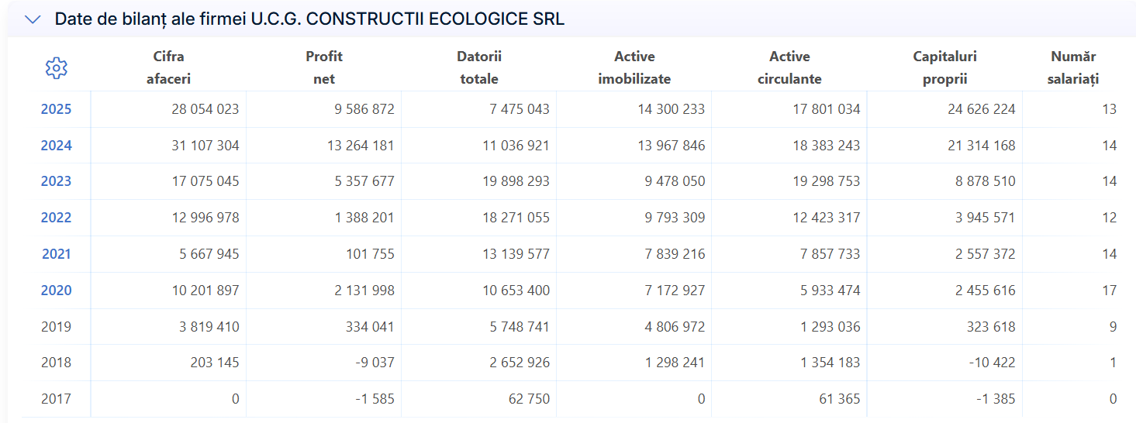
Task: Click the value 7 839 216
Action: (x=675, y=254)
